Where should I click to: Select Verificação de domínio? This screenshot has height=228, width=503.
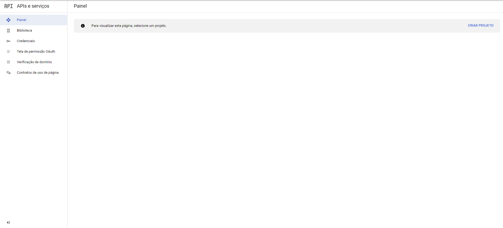(34, 62)
